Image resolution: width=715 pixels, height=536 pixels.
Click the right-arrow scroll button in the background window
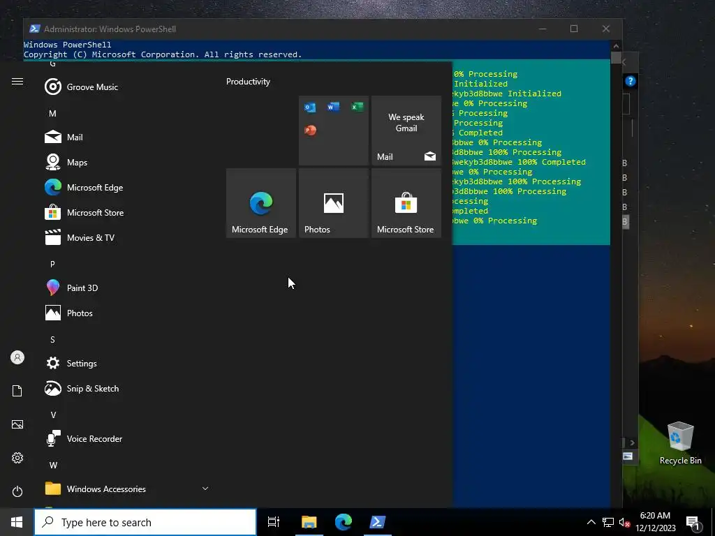click(x=632, y=442)
